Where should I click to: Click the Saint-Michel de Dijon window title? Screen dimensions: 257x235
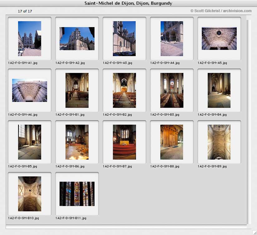coord(128,3)
